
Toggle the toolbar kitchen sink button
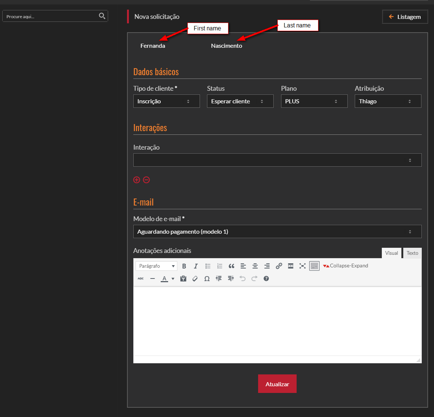pos(314,266)
